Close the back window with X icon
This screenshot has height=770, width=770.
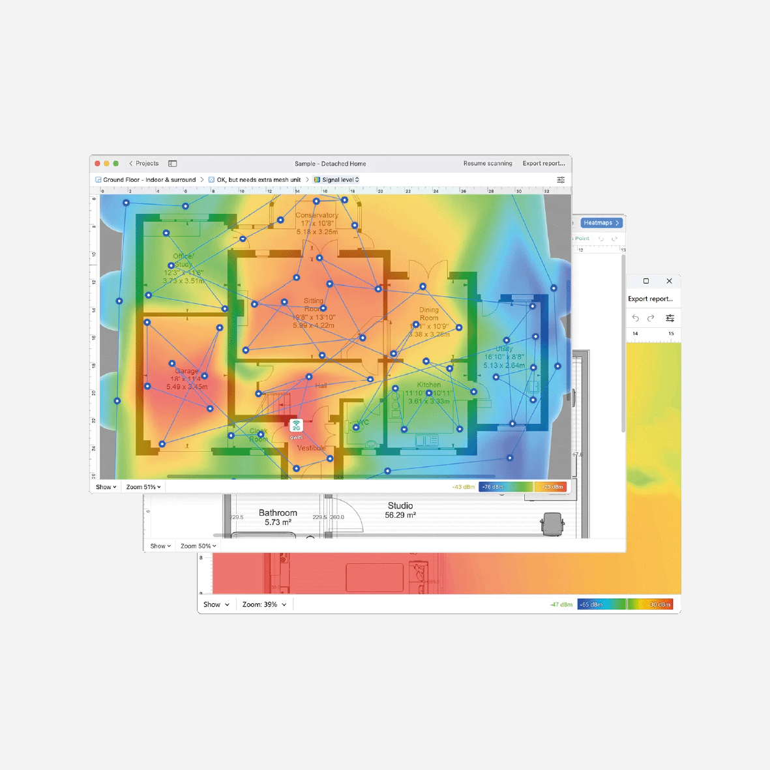pyautogui.click(x=670, y=281)
